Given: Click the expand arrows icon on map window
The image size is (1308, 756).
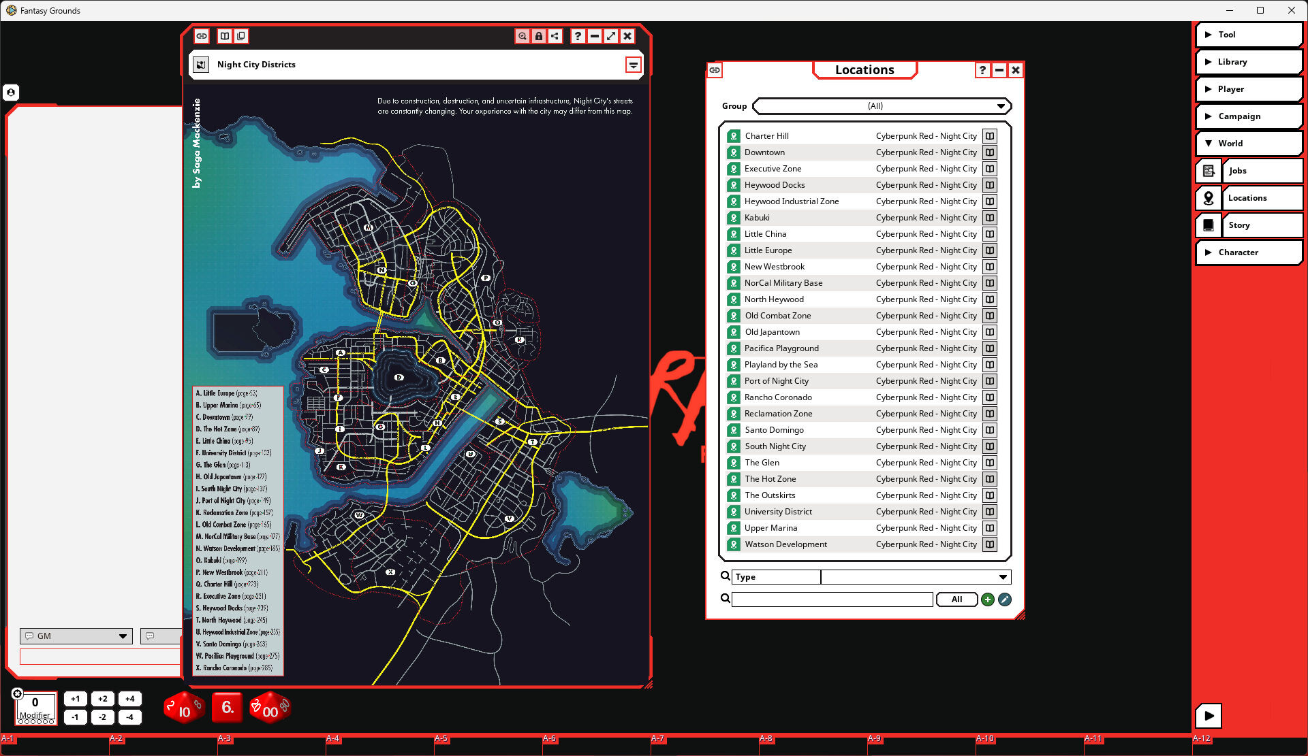Looking at the screenshot, I should coord(611,36).
